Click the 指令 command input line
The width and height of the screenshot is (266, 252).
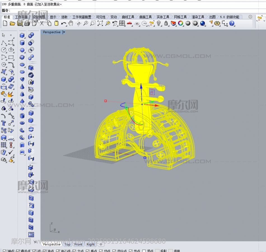132,11
